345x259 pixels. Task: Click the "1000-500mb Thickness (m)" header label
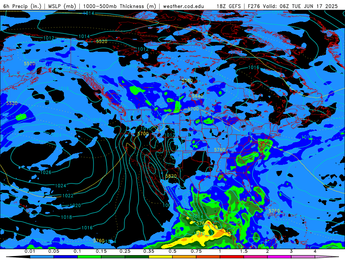(119, 6)
